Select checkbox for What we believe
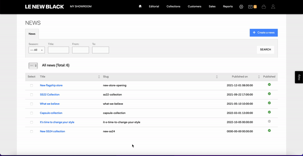The height and width of the screenshot is (156, 303). [31, 104]
